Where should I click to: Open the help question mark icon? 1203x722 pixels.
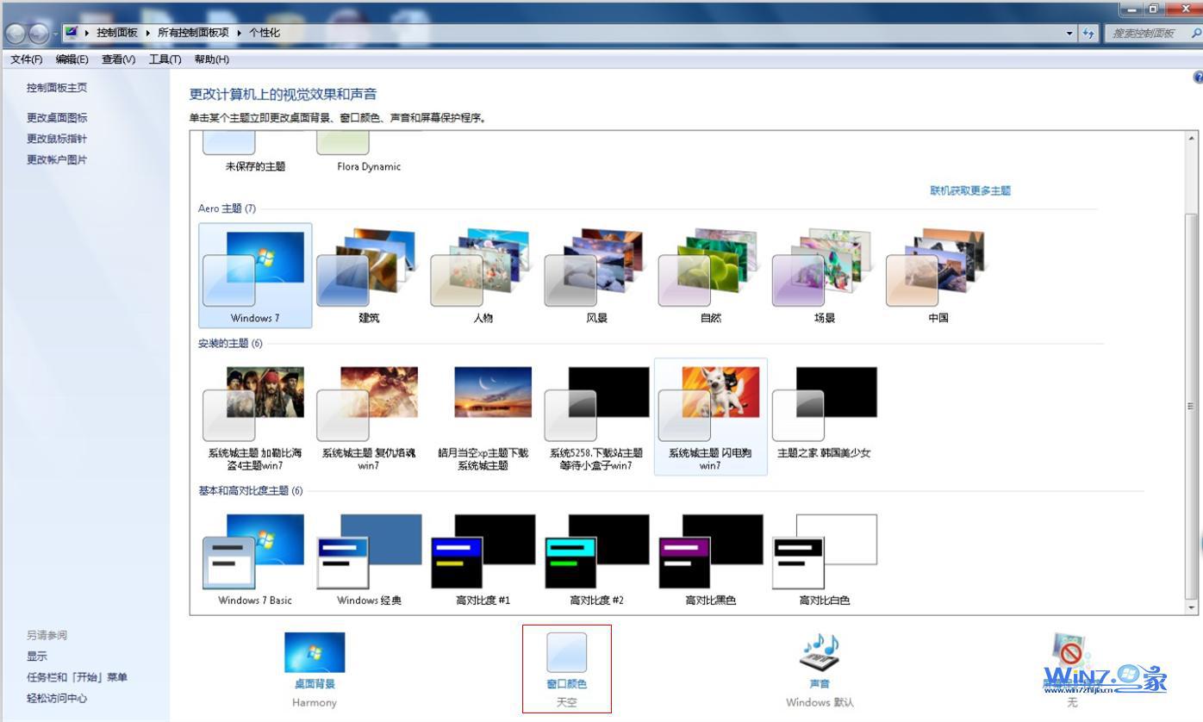[1198, 78]
